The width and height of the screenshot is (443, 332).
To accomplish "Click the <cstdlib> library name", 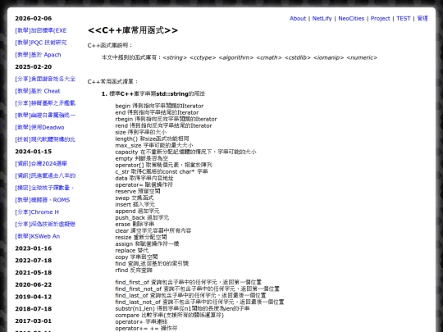I will [x=298, y=57].
